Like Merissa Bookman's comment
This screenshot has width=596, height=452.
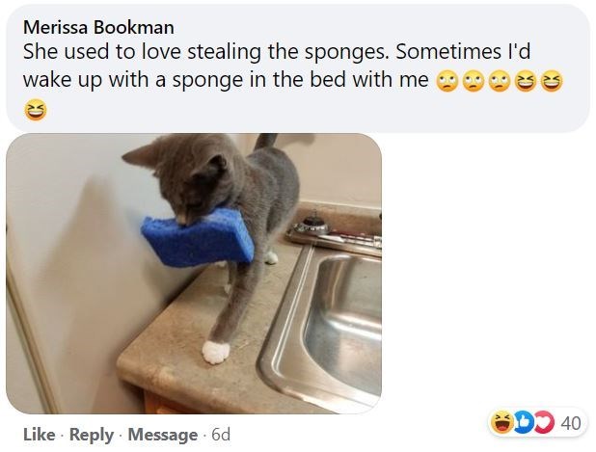[38, 435]
